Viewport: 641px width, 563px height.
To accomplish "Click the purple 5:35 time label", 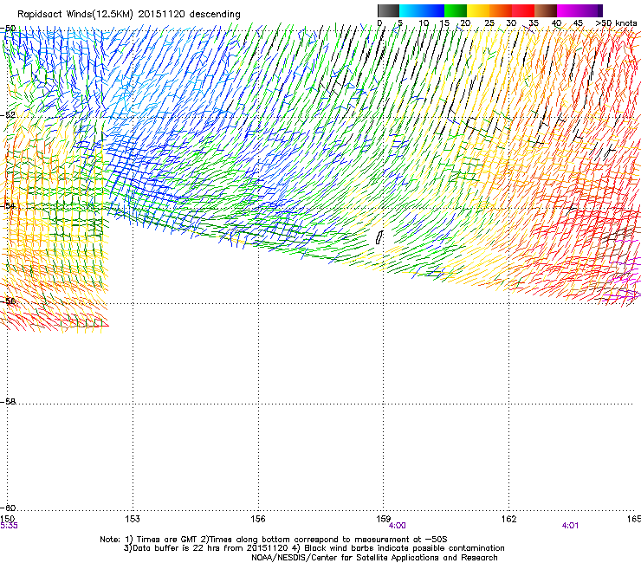I will pos(9,526).
